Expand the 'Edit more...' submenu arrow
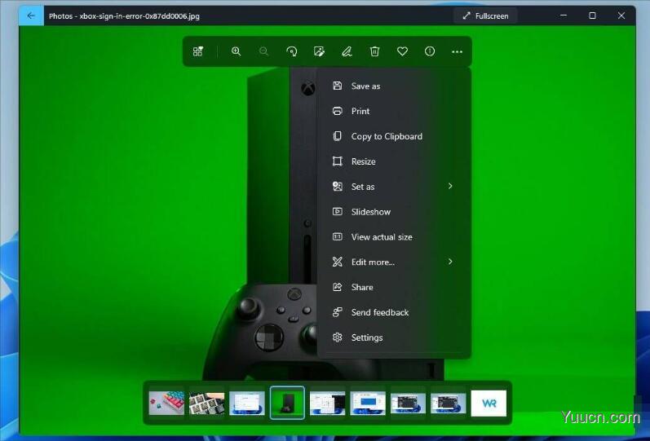This screenshot has width=650, height=441. (x=450, y=262)
